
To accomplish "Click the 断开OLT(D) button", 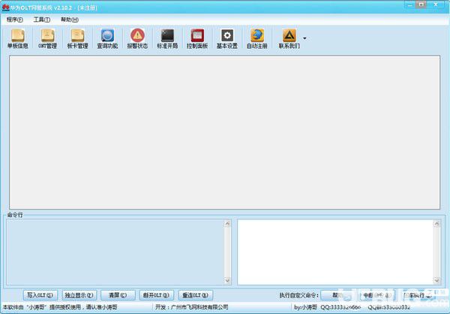I will 157,295.
